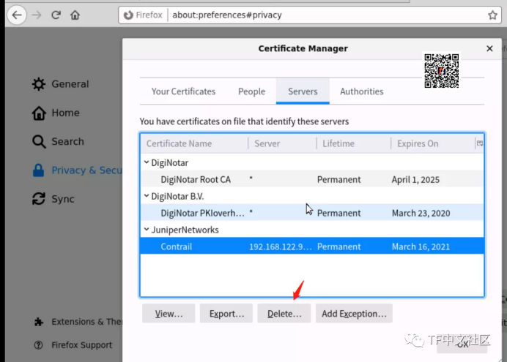Bookmark this page with the star icon
The image size is (507, 362).
[492, 15]
